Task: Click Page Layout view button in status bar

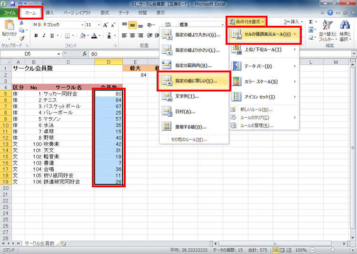Action: tap(282, 250)
